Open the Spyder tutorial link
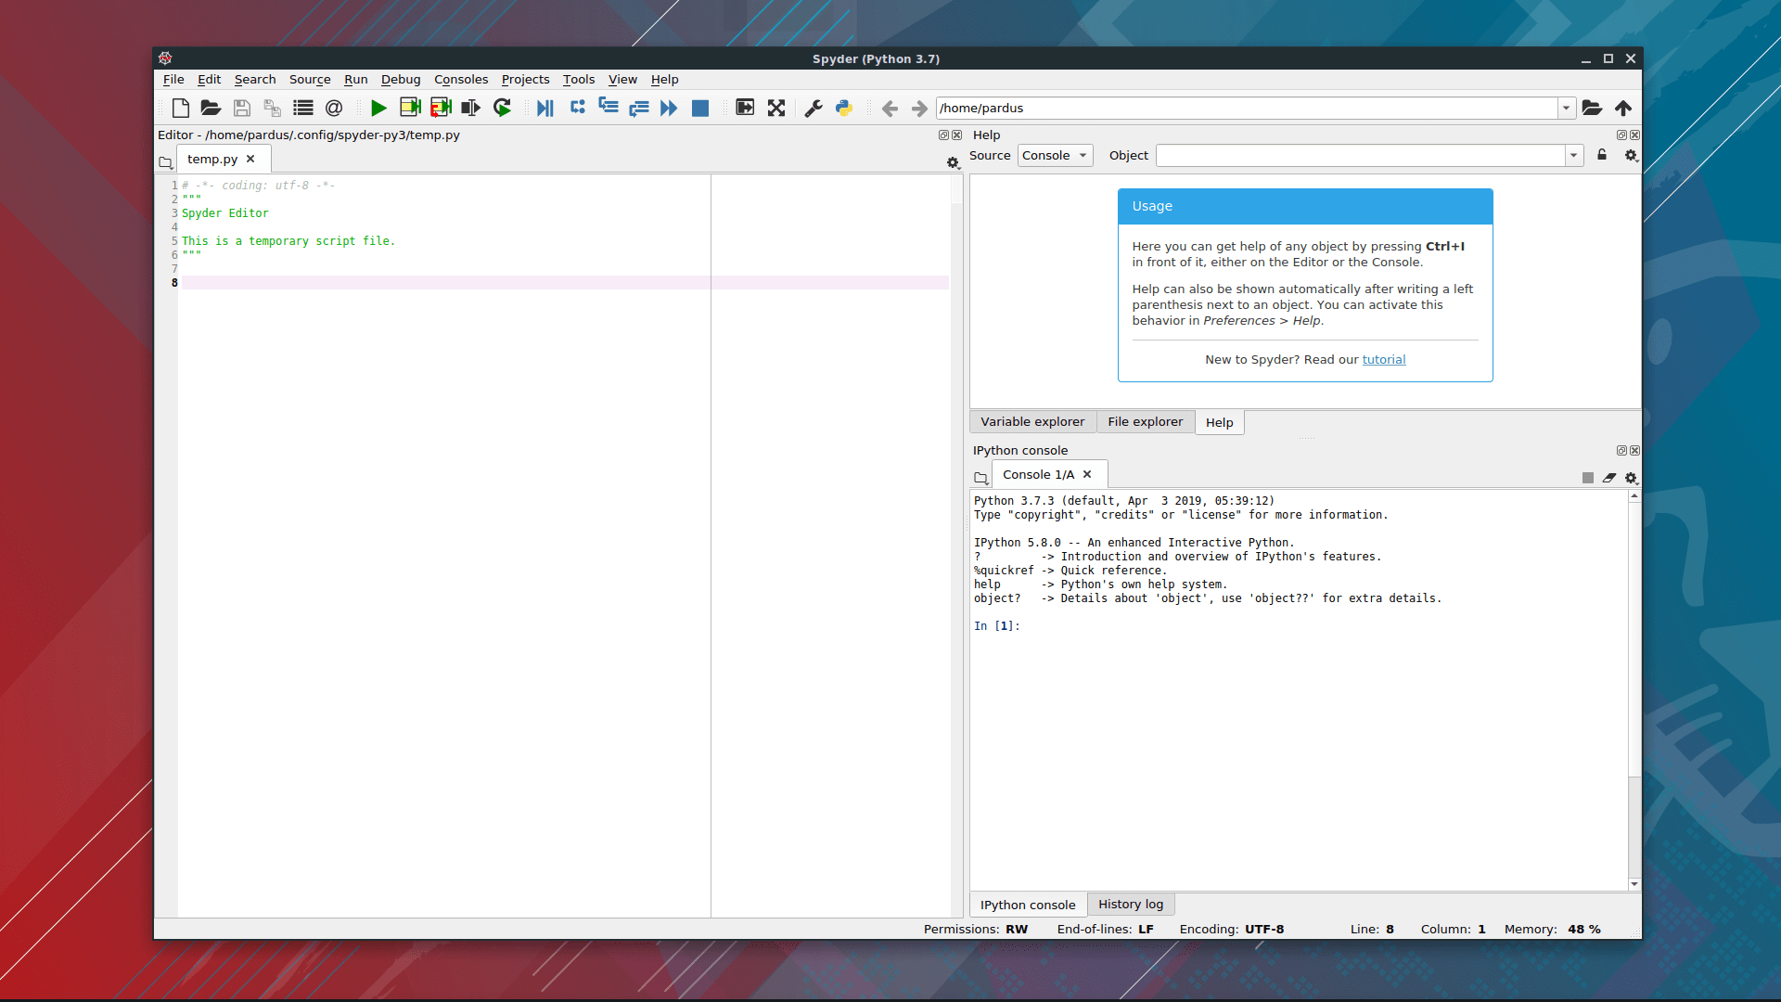The image size is (1781, 1002). 1383,360
